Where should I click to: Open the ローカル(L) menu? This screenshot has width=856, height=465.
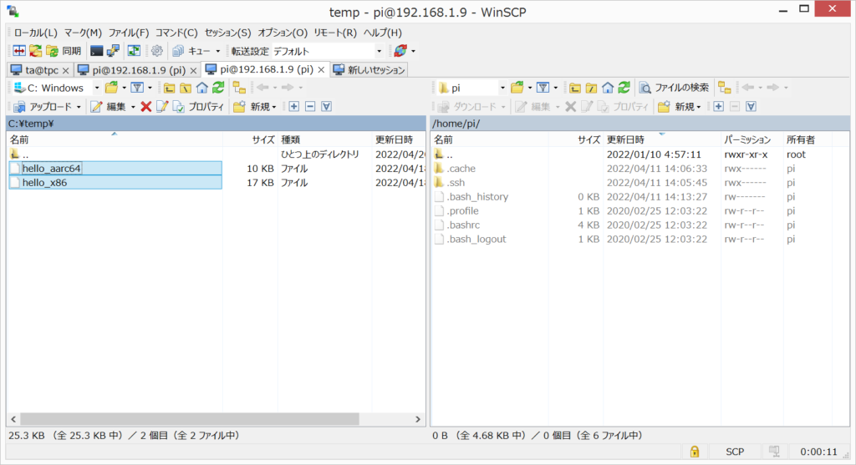(35, 33)
